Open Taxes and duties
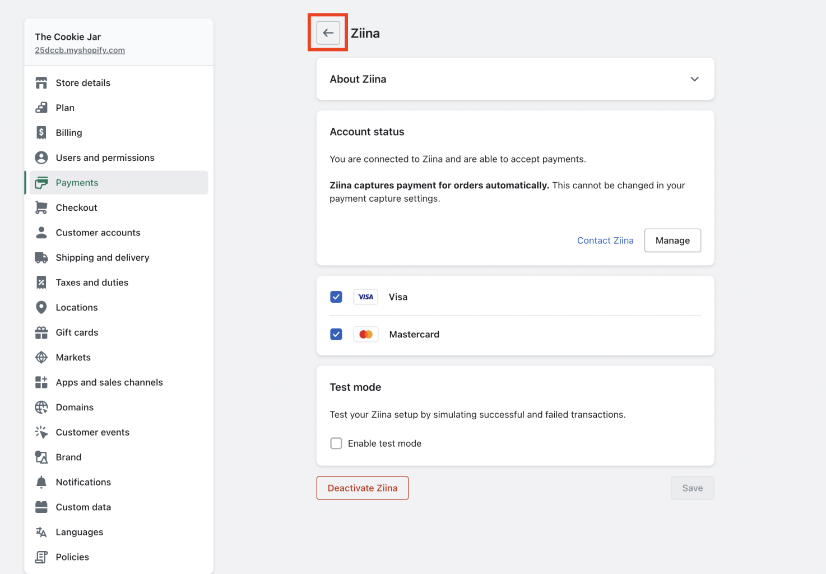 (x=119, y=283)
